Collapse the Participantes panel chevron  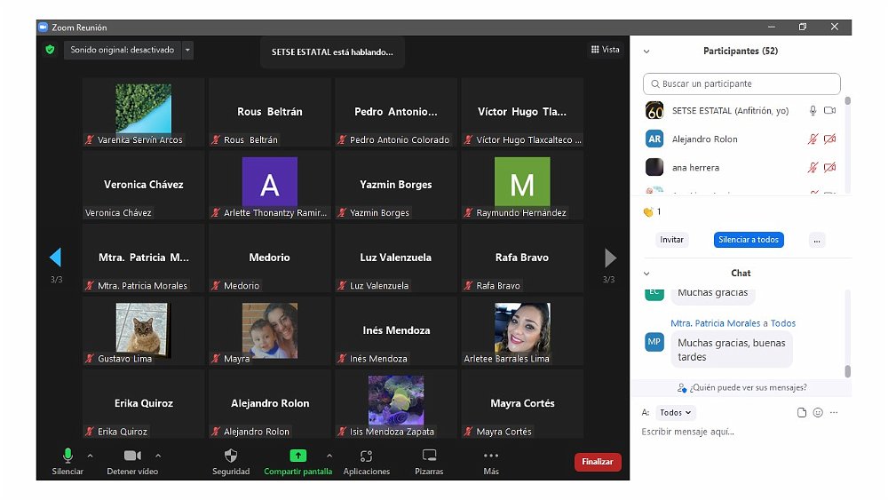click(646, 52)
